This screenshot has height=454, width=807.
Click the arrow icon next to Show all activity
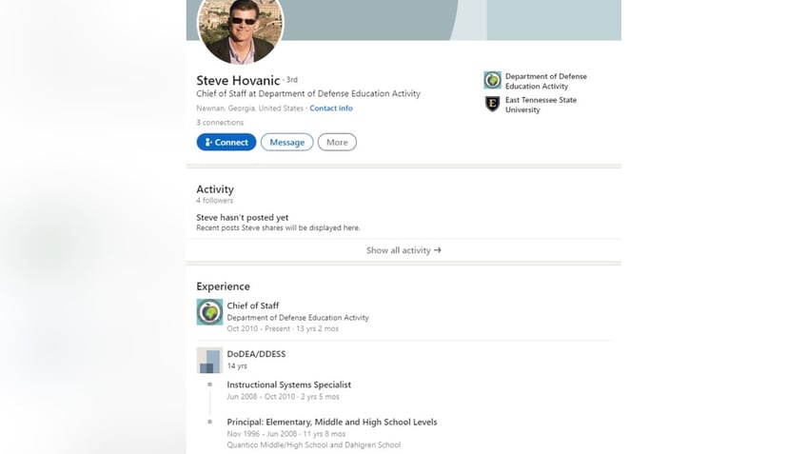pos(438,250)
